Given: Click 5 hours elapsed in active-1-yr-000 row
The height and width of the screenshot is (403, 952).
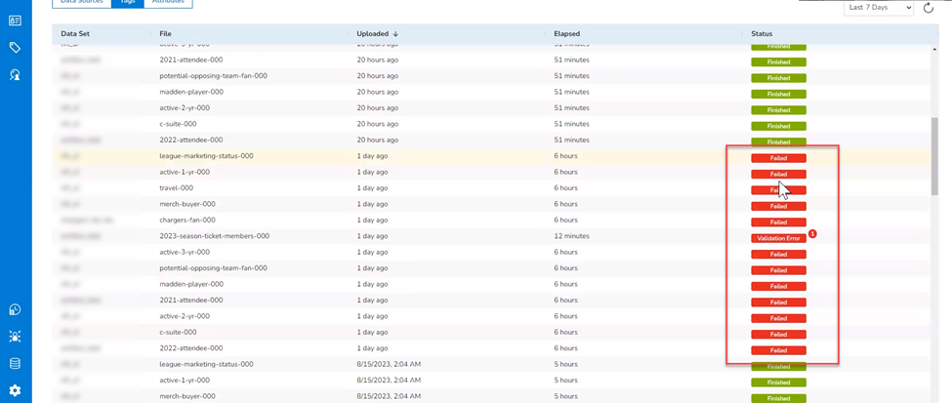Looking at the screenshot, I should tap(565, 381).
